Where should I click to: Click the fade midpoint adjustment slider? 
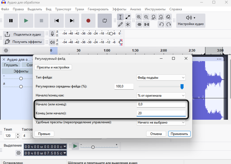182,87
